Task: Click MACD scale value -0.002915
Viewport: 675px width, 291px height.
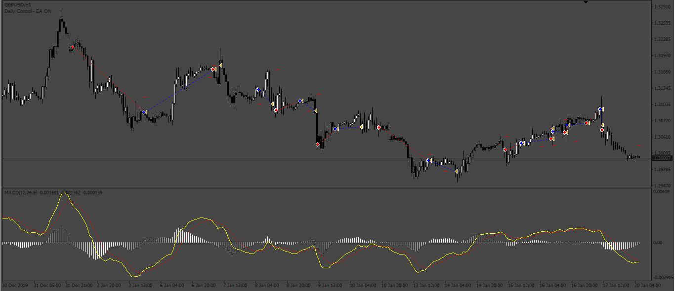Action: 663,278
